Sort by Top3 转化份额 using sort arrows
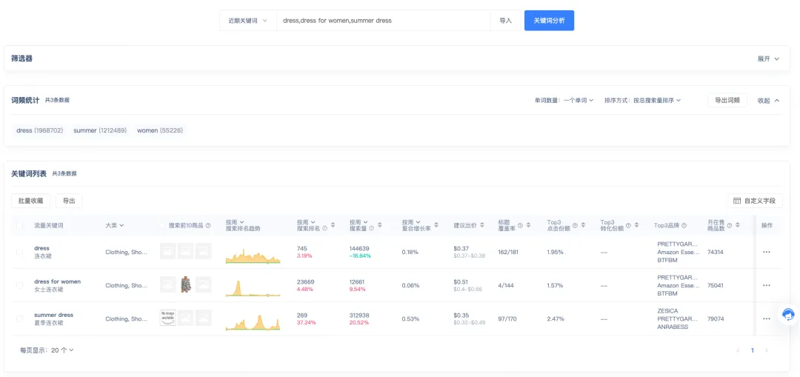Screen dimensions: 800x377 point(636,225)
